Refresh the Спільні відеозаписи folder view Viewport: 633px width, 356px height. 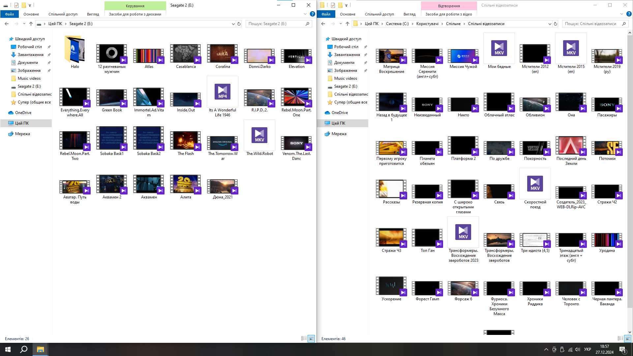556,24
